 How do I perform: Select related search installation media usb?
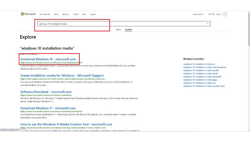click(199, 83)
